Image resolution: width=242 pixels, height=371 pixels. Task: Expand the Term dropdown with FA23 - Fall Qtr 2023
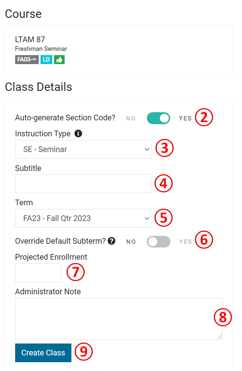[x=84, y=218]
